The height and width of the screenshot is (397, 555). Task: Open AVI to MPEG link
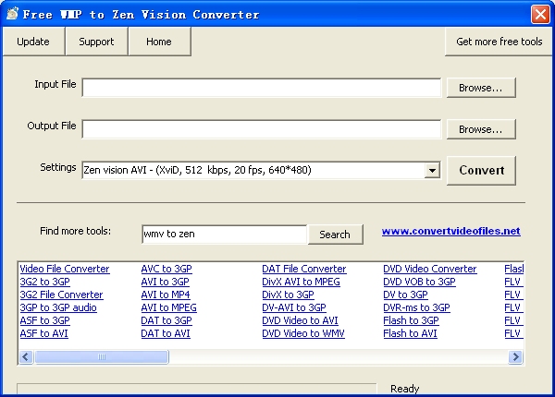pyautogui.click(x=169, y=307)
